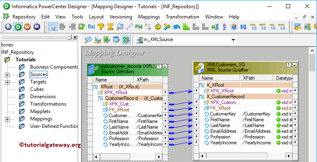
Task: Select the Designer (D) tool icon
Action: click(18, 27)
